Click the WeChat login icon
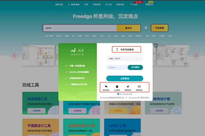The width and height of the screenshot is (205, 136). click(106, 86)
